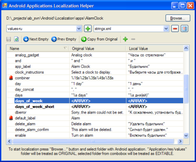Click the vertical scrollbar up arrow
Screen dimensions: 196x162
(186, 48)
